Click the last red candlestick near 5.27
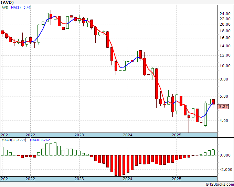Screen dimensions: 234x187 [213, 102]
